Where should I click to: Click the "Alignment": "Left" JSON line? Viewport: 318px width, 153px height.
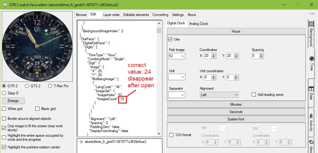[103, 119]
